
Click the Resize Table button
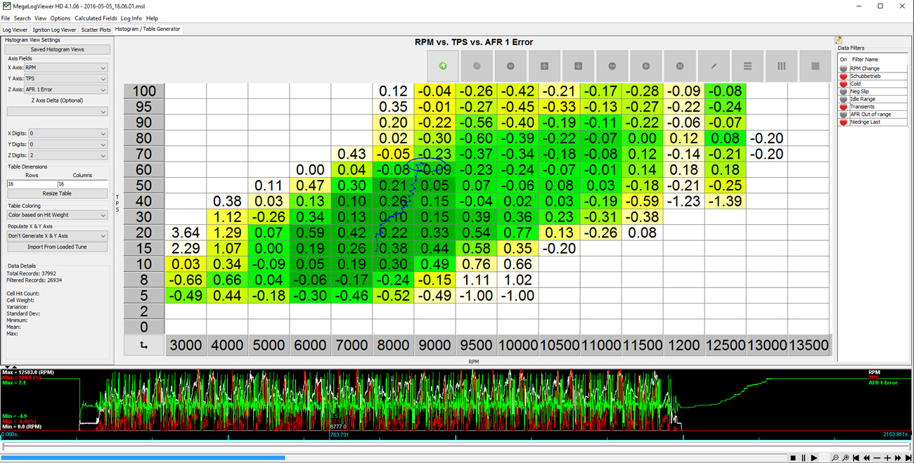tap(57, 193)
